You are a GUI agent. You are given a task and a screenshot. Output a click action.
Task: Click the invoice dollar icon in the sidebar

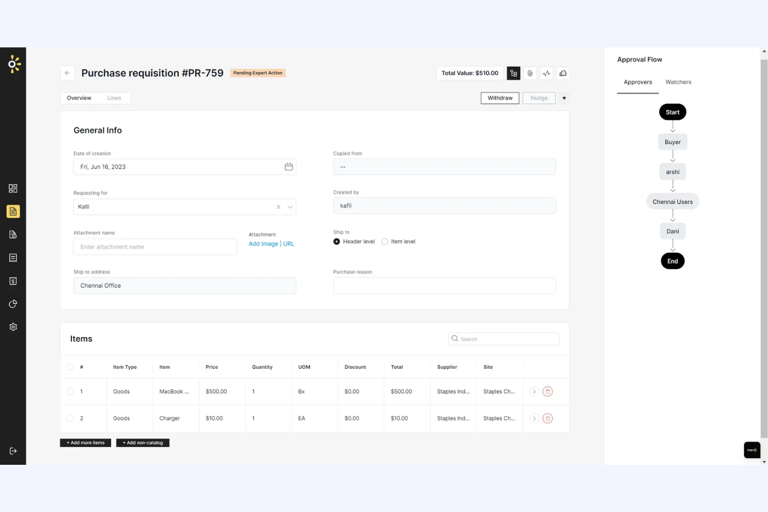13,281
